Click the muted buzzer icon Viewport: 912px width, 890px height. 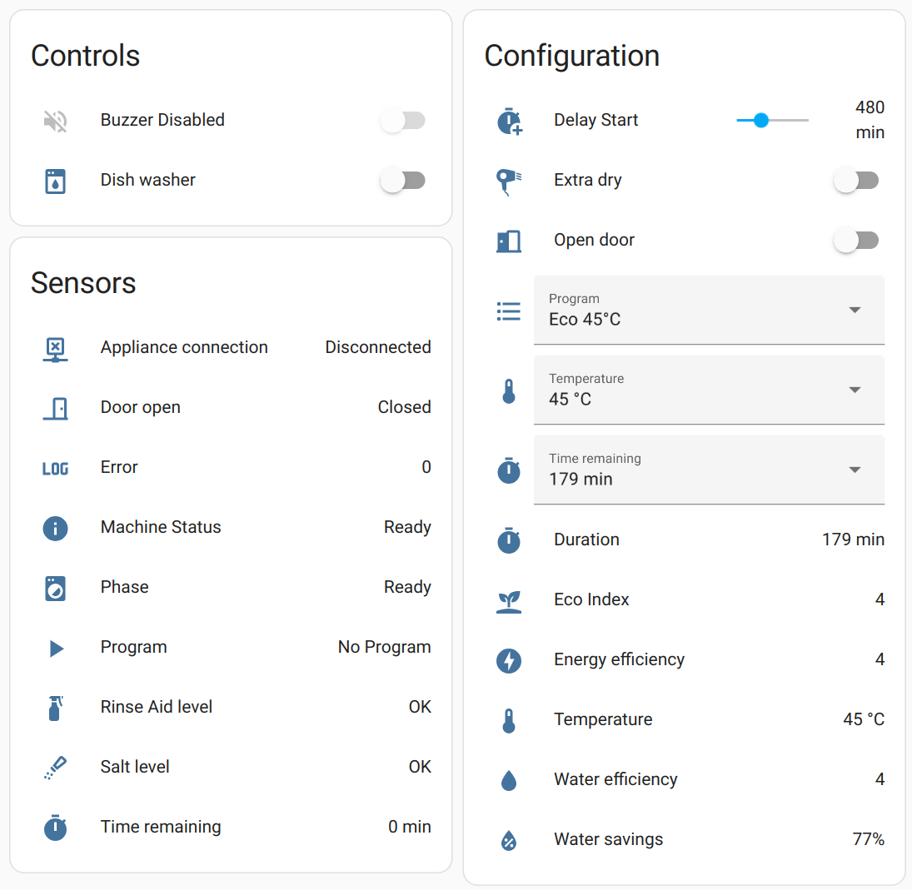[x=55, y=121]
